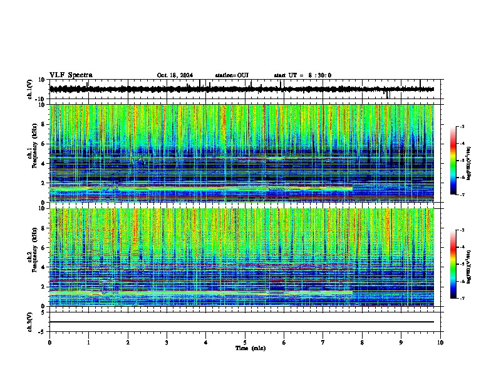The height and width of the screenshot is (384, 496).
Task: Click the "9" time axis tick label
Action: 401,343
